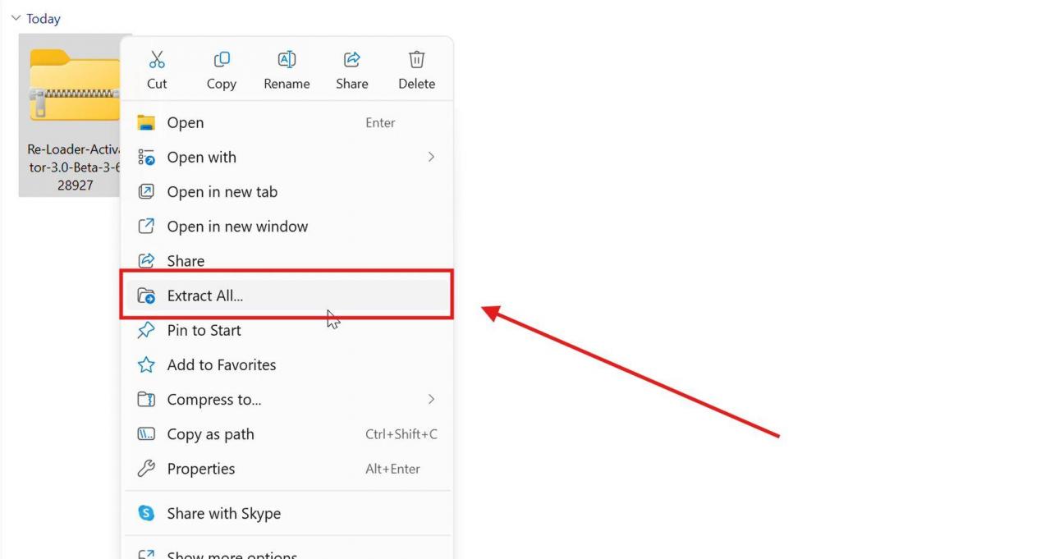Screen dimensions: 1050x559
Task: Click the Delete trash icon
Action: (416, 59)
